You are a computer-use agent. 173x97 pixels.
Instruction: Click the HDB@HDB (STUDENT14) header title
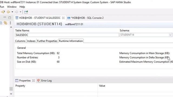[39, 24]
